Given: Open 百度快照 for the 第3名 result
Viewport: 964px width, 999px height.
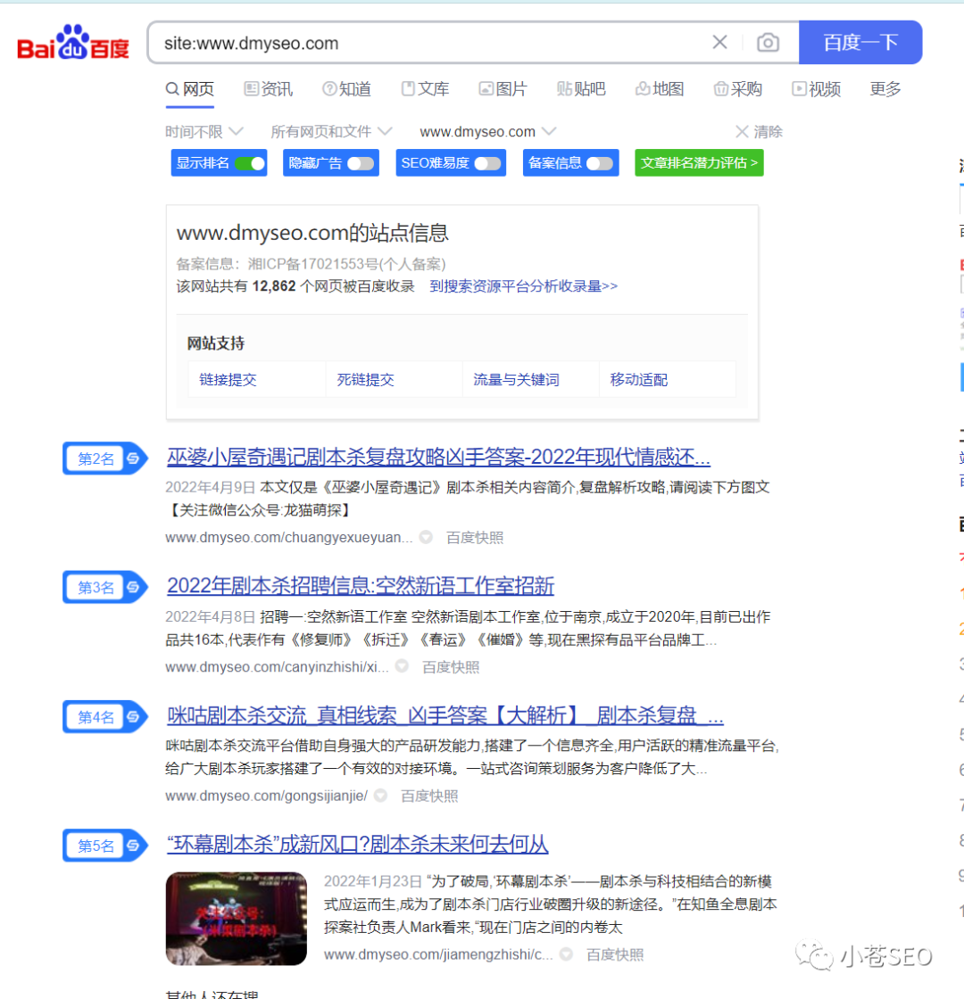Looking at the screenshot, I should pyautogui.click(x=451, y=667).
